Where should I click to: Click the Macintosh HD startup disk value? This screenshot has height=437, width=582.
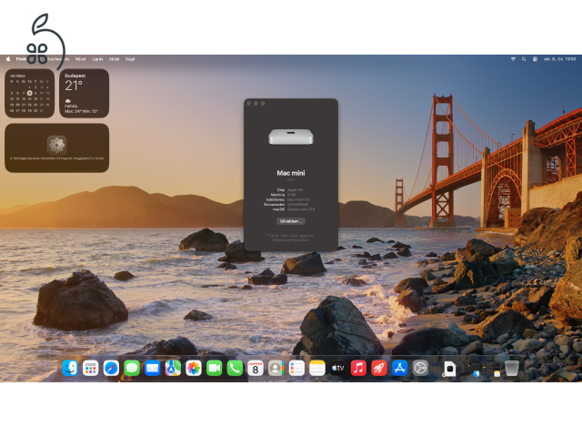click(x=299, y=199)
